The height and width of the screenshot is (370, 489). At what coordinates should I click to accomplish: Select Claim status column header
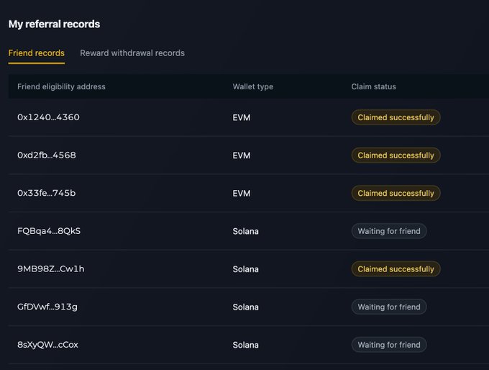(x=374, y=86)
